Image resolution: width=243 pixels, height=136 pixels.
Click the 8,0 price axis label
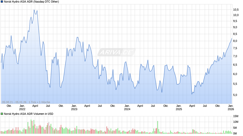pyautogui.click(x=235, y=41)
